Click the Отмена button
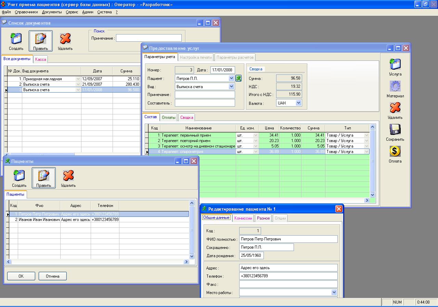This screenshot has height=307, width=438. (53, 276)
